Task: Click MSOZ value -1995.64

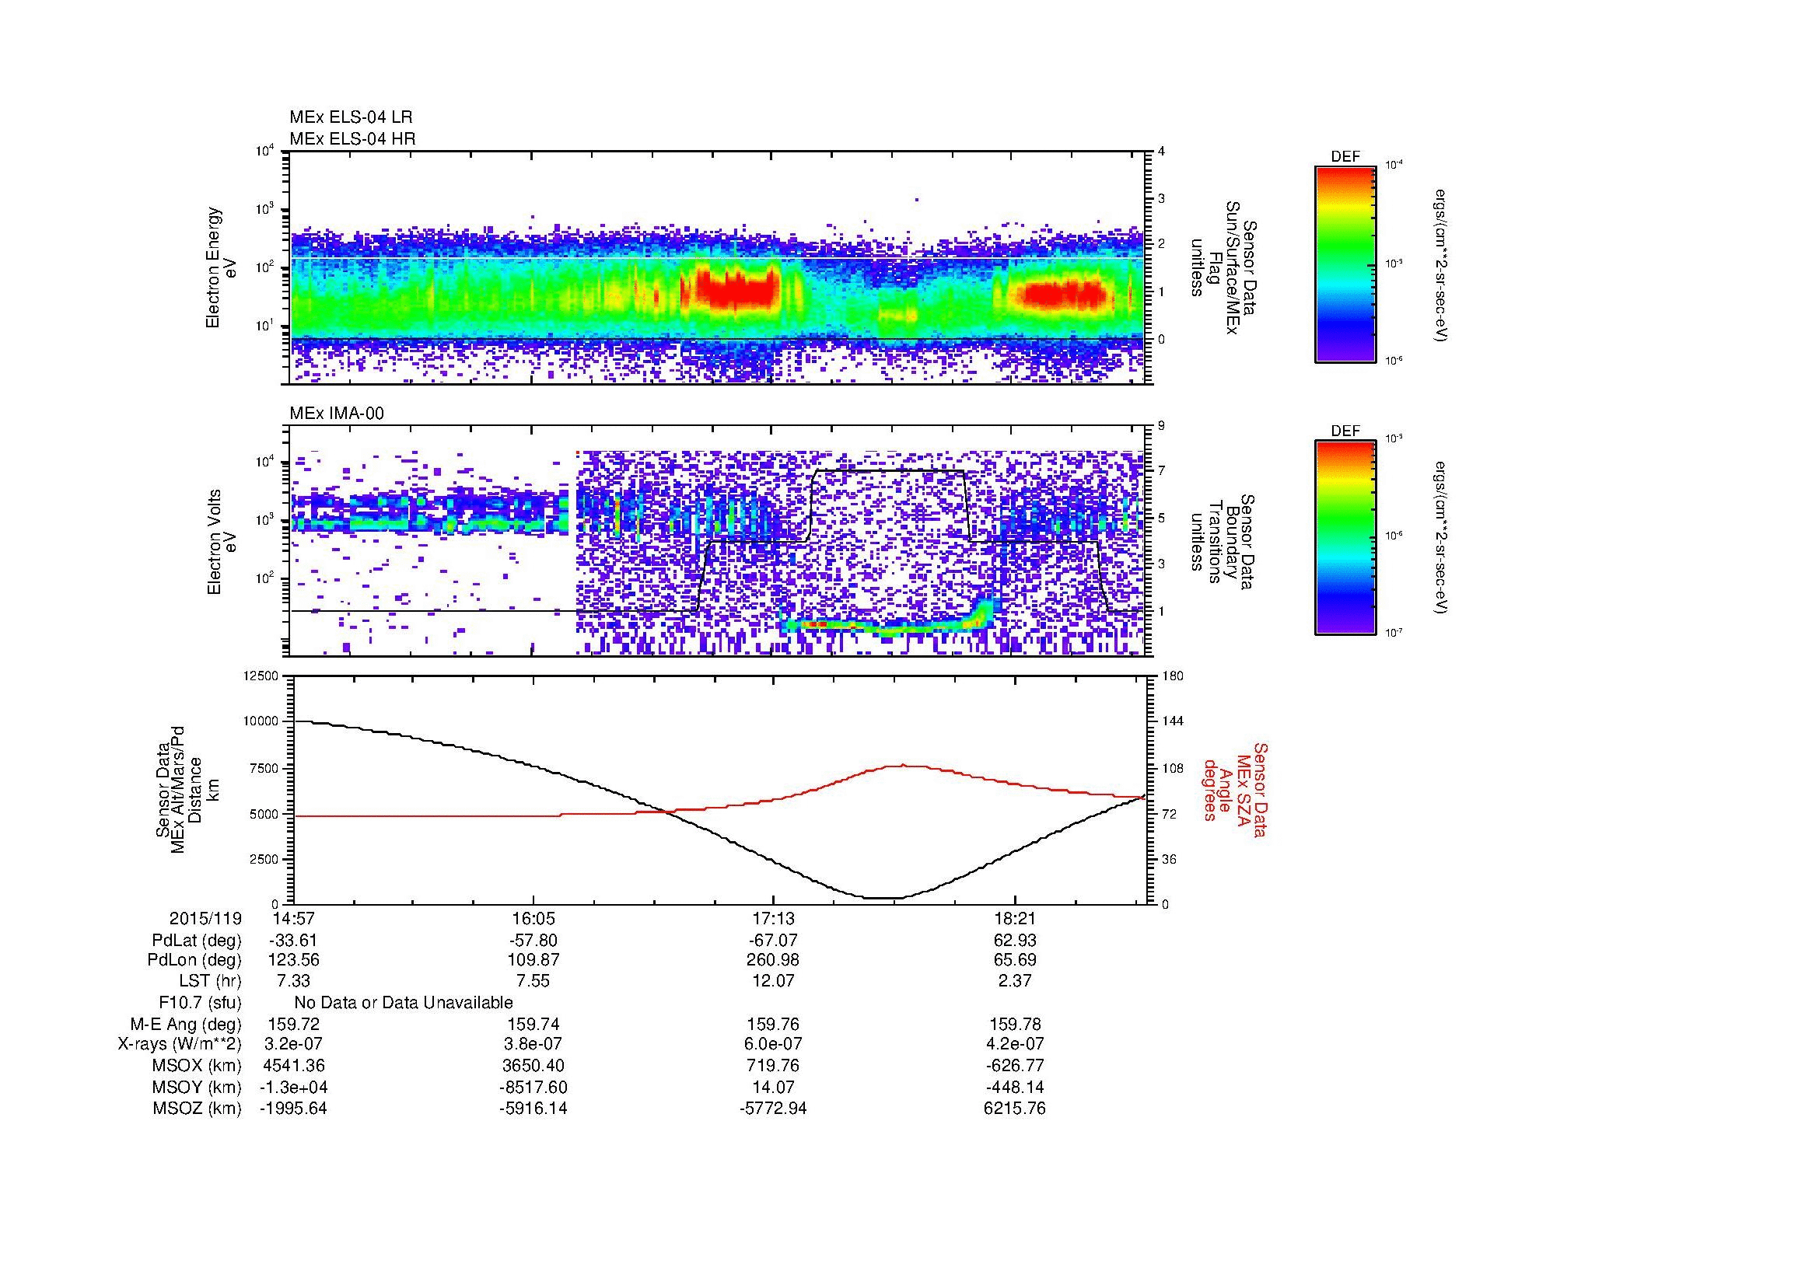Action: click(x=293, y=1108)
